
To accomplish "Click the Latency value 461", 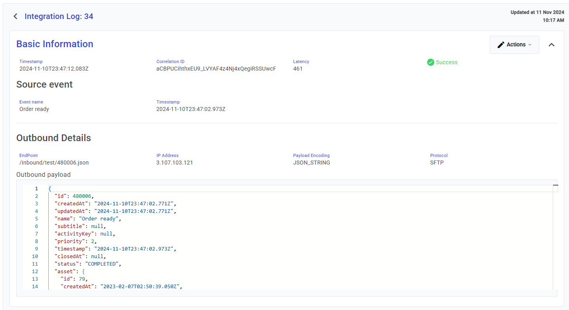I will click(298, 69).
